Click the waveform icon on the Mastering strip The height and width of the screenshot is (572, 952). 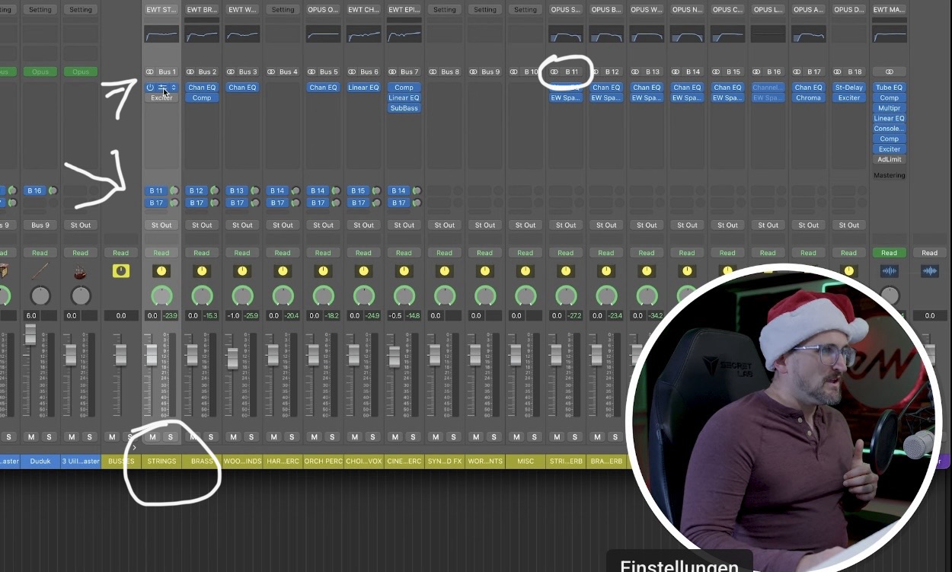coord(889,270)
